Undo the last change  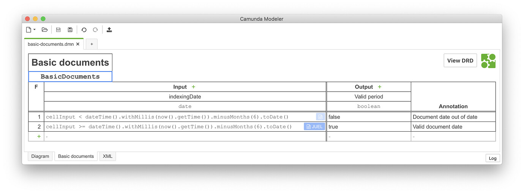[84, 30]
